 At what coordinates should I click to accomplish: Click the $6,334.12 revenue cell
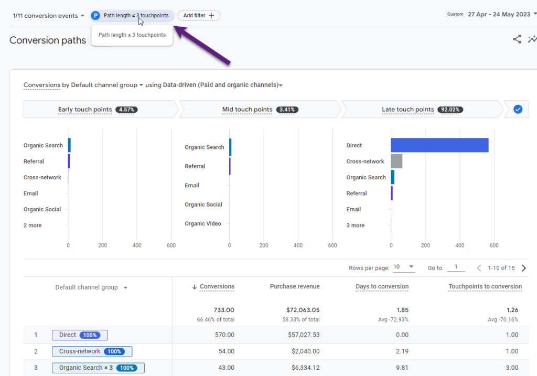tap(306, 368)
